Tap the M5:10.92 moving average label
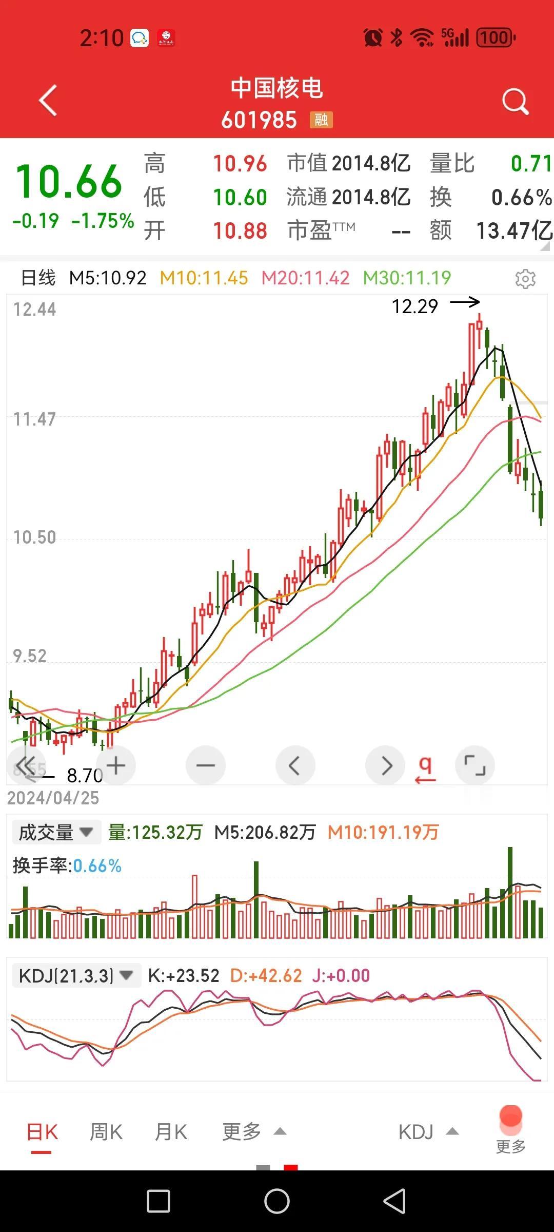 tap(108, 278)
